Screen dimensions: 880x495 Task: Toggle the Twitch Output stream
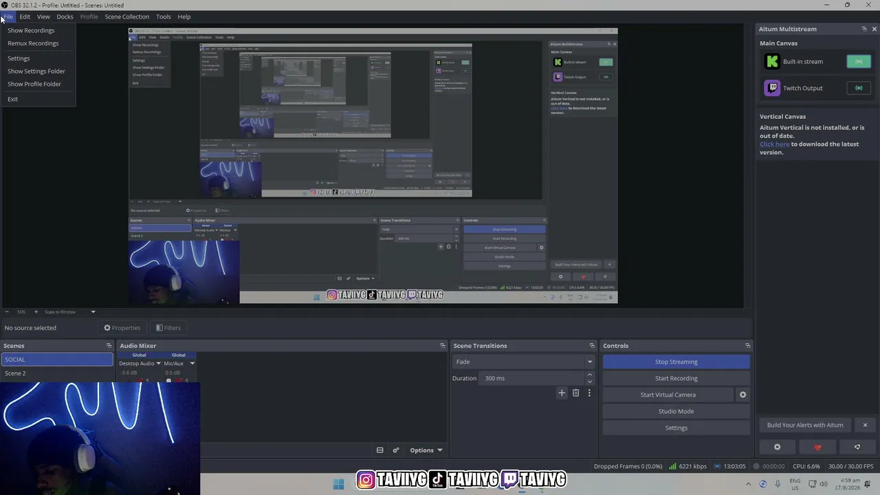point(859,88)
